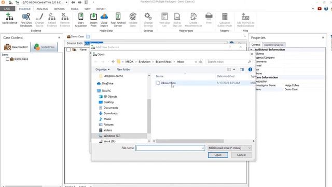Select Documents in navigation pane
The height and width of the screenshot is (187, 332).
pyautogui.click(x=110, y=108)
